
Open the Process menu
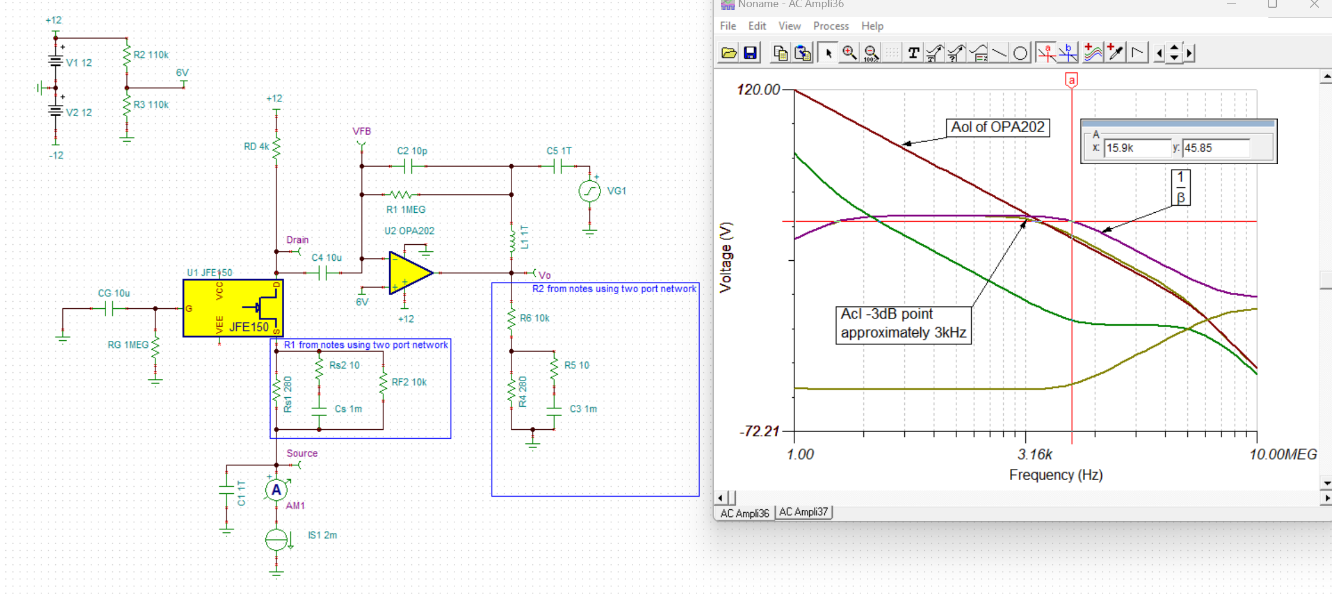(x=831, y=26)
